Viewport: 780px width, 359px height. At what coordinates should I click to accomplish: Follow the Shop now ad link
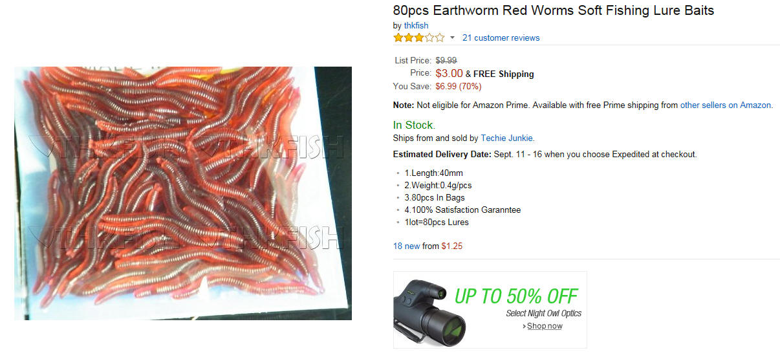(545, 326)
